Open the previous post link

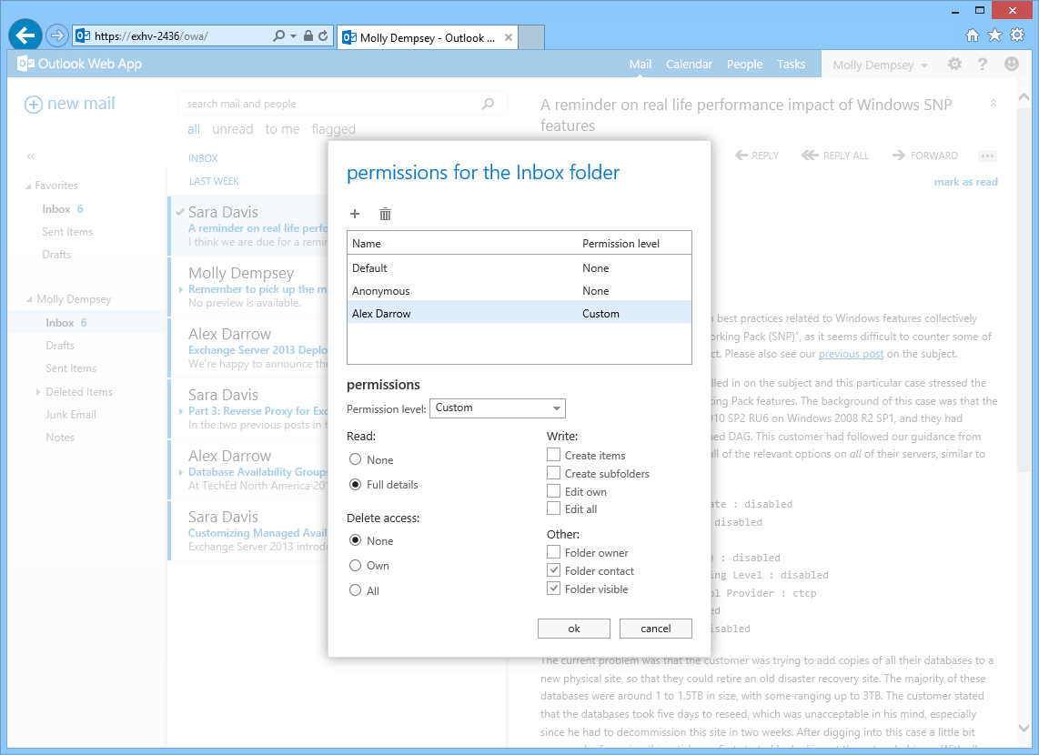tap(850, 354)
